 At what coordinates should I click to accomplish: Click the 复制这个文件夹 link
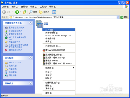click(x=15, y=34)
